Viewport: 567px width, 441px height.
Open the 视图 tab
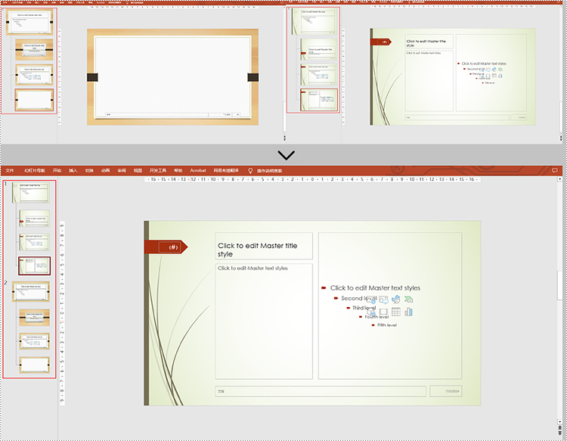point(138,170)
